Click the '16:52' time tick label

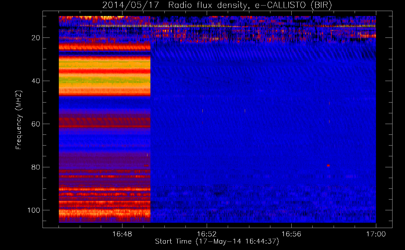point(207,234)
